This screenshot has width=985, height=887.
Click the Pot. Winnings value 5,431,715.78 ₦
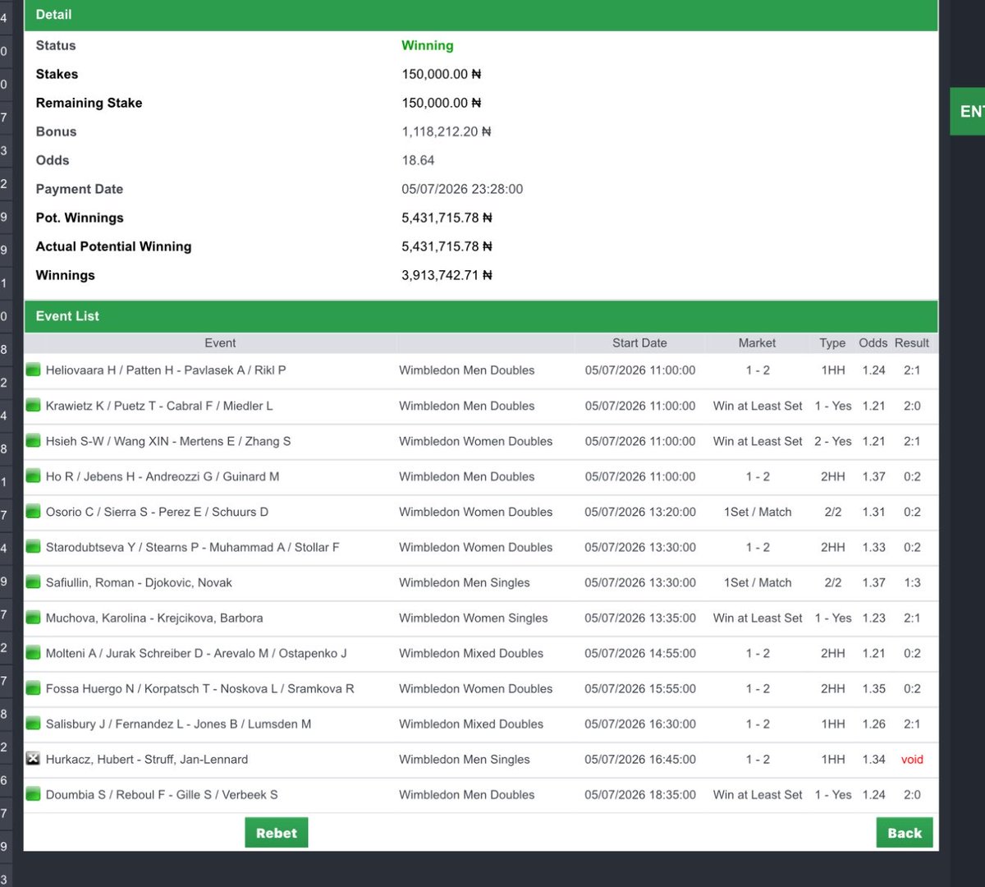click(x=447, y=218)
